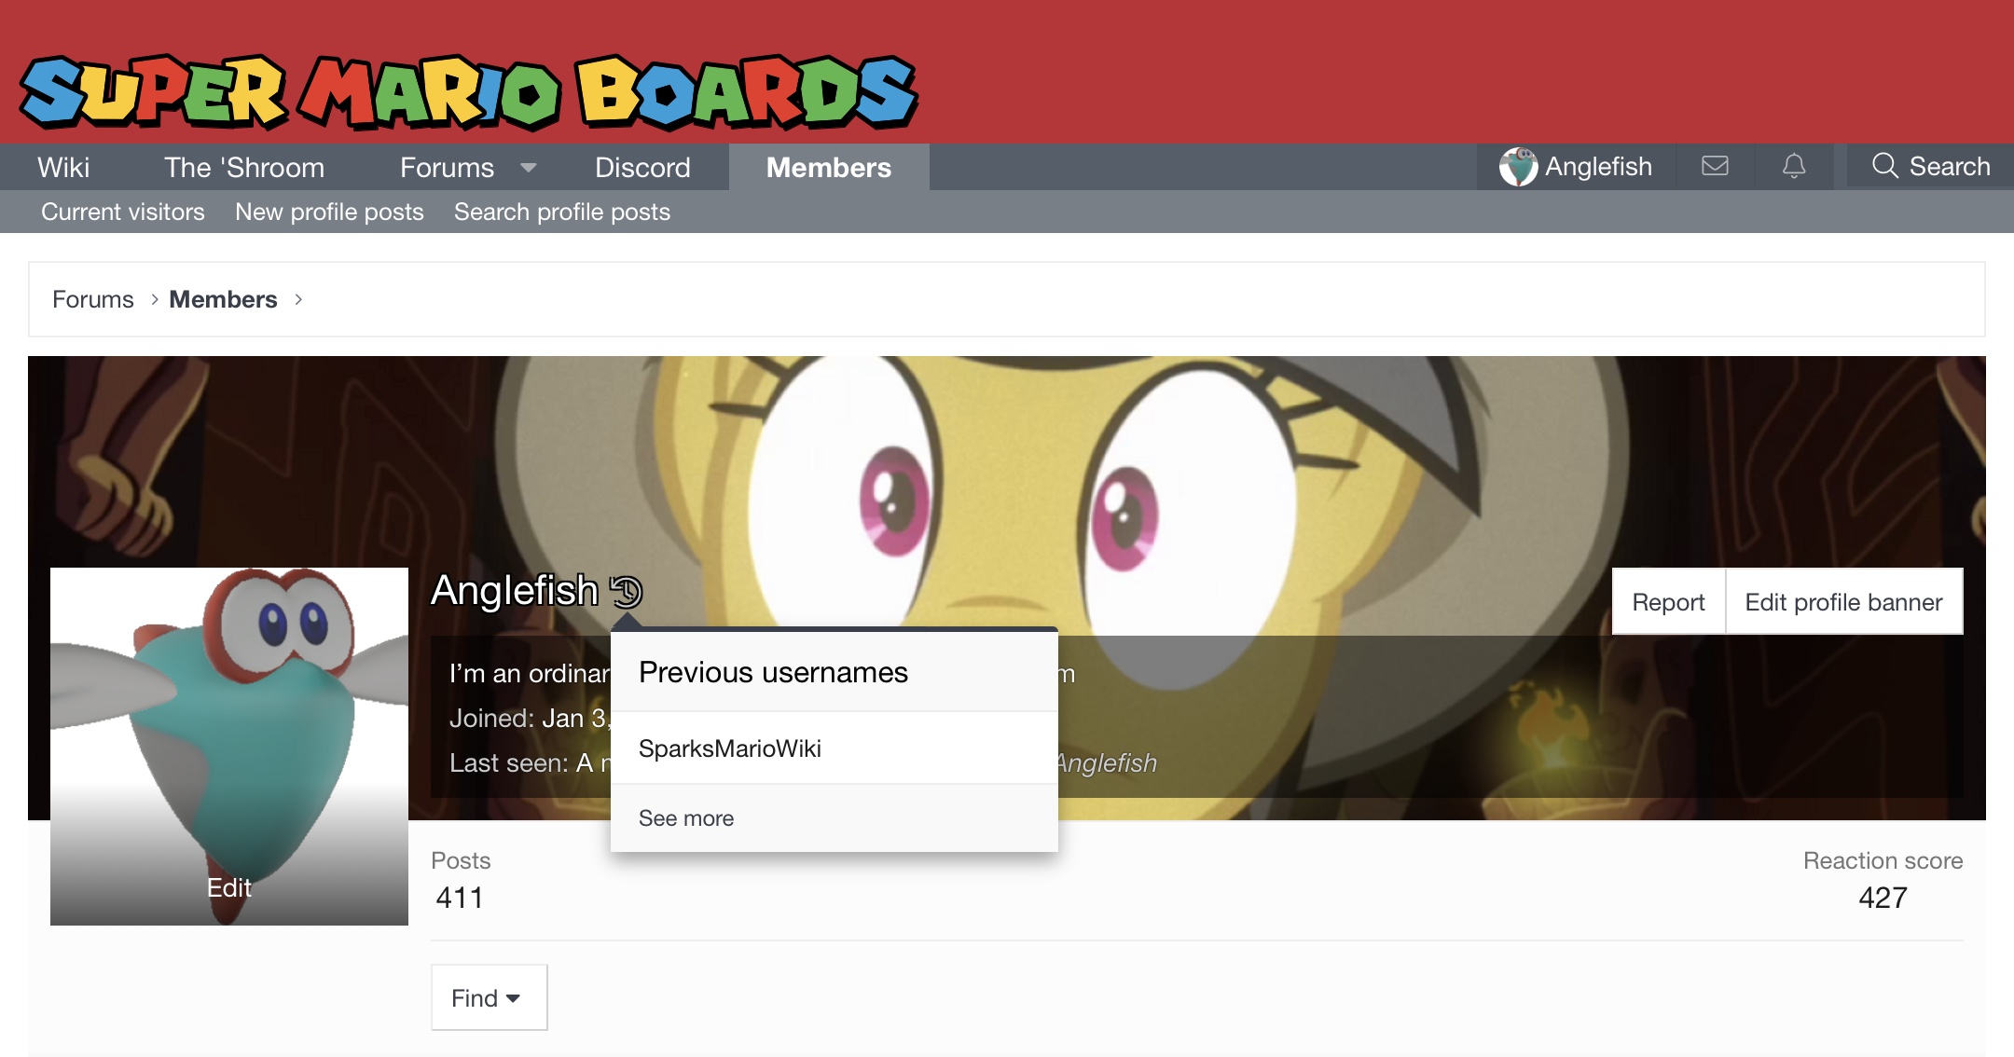
Task: Open the Discord navigation link
Action: point(642,167)
